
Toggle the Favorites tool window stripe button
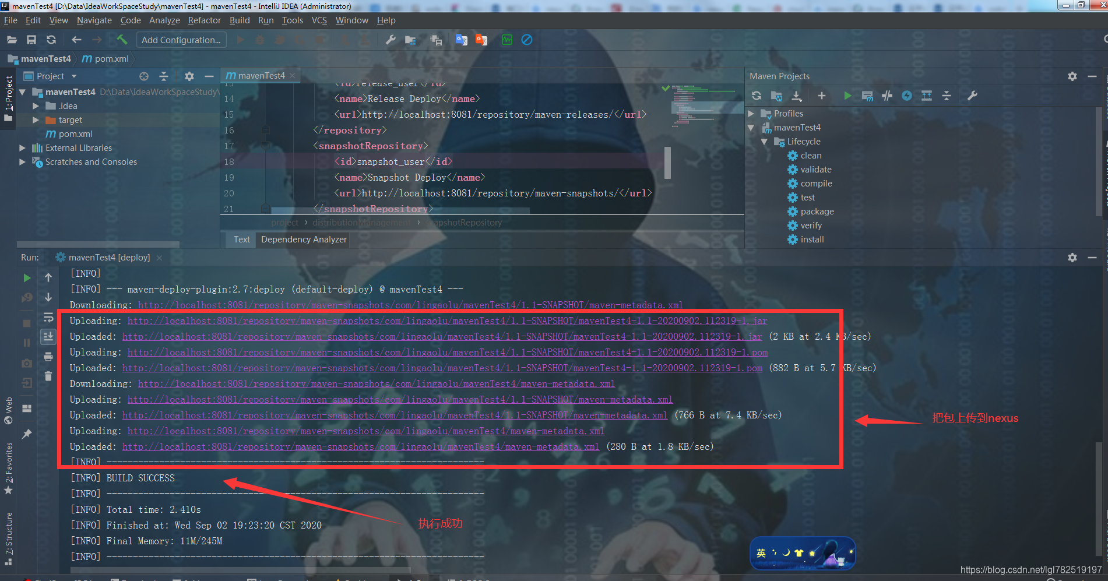click(8, 467)
